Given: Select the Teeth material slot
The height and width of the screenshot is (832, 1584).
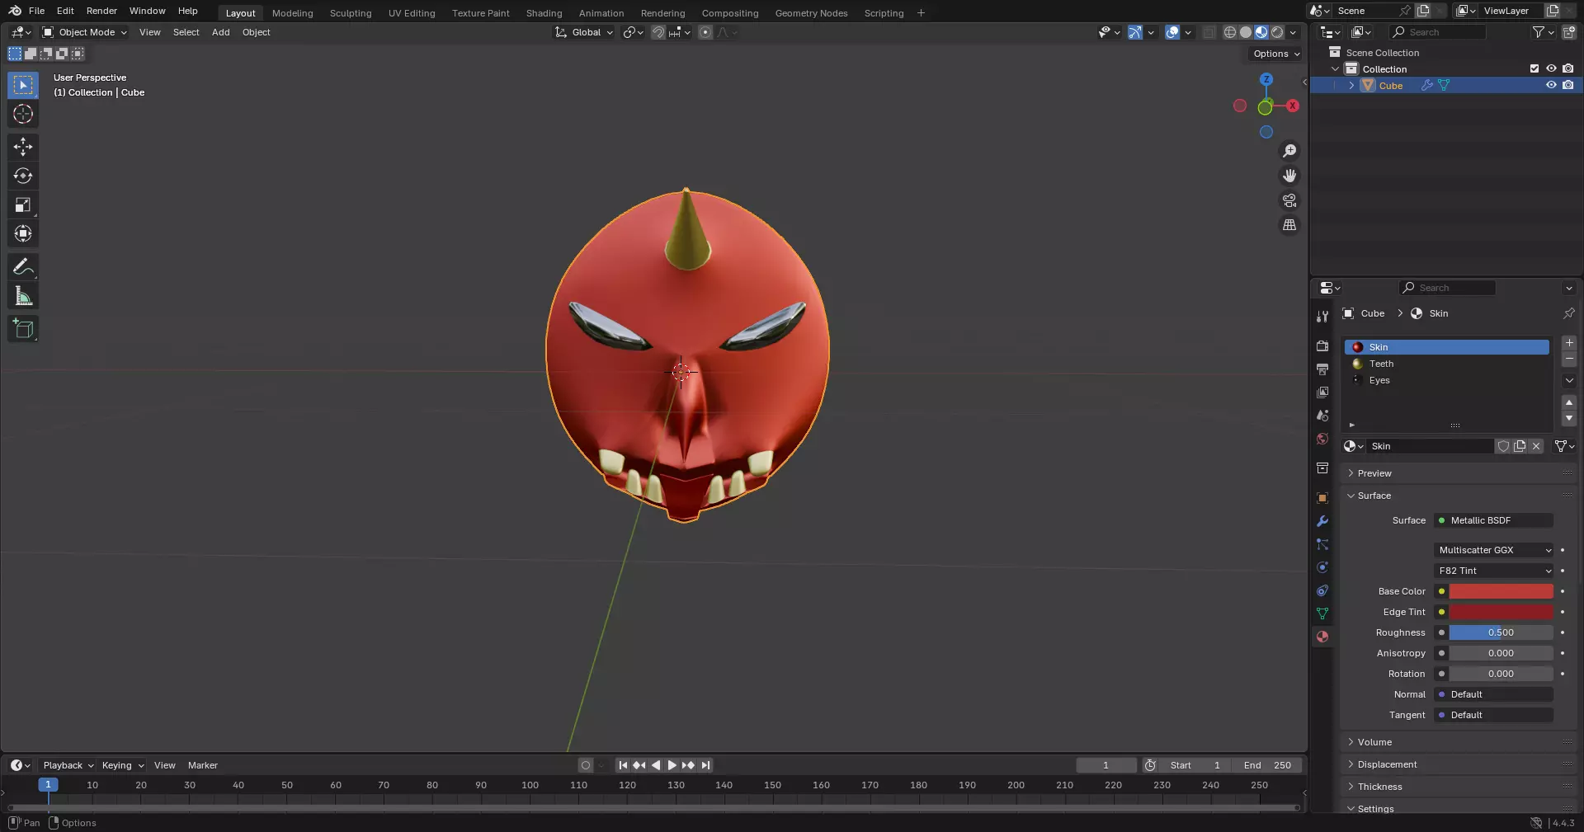Looking at the screenshot, I should (x=1447, y=364).
